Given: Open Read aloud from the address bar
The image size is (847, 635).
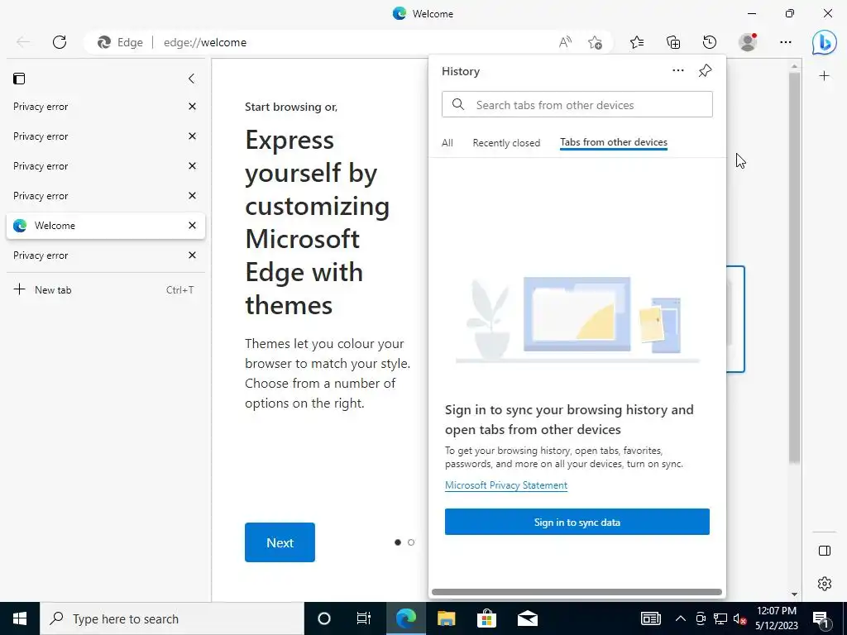Looking at the screenshot, I should (565, 42).
